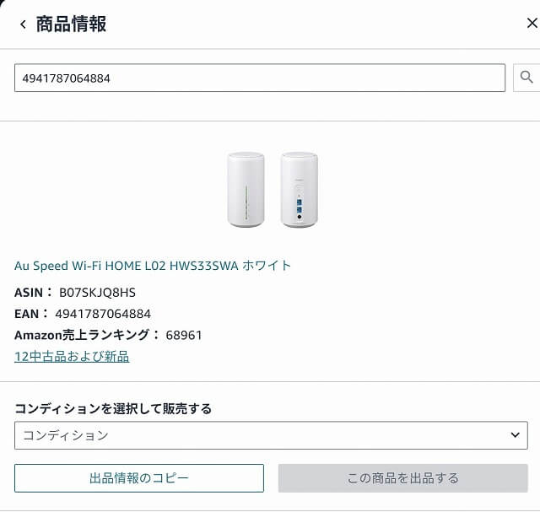Click the Amazon売上ランキング value 68961

(184, 335)
